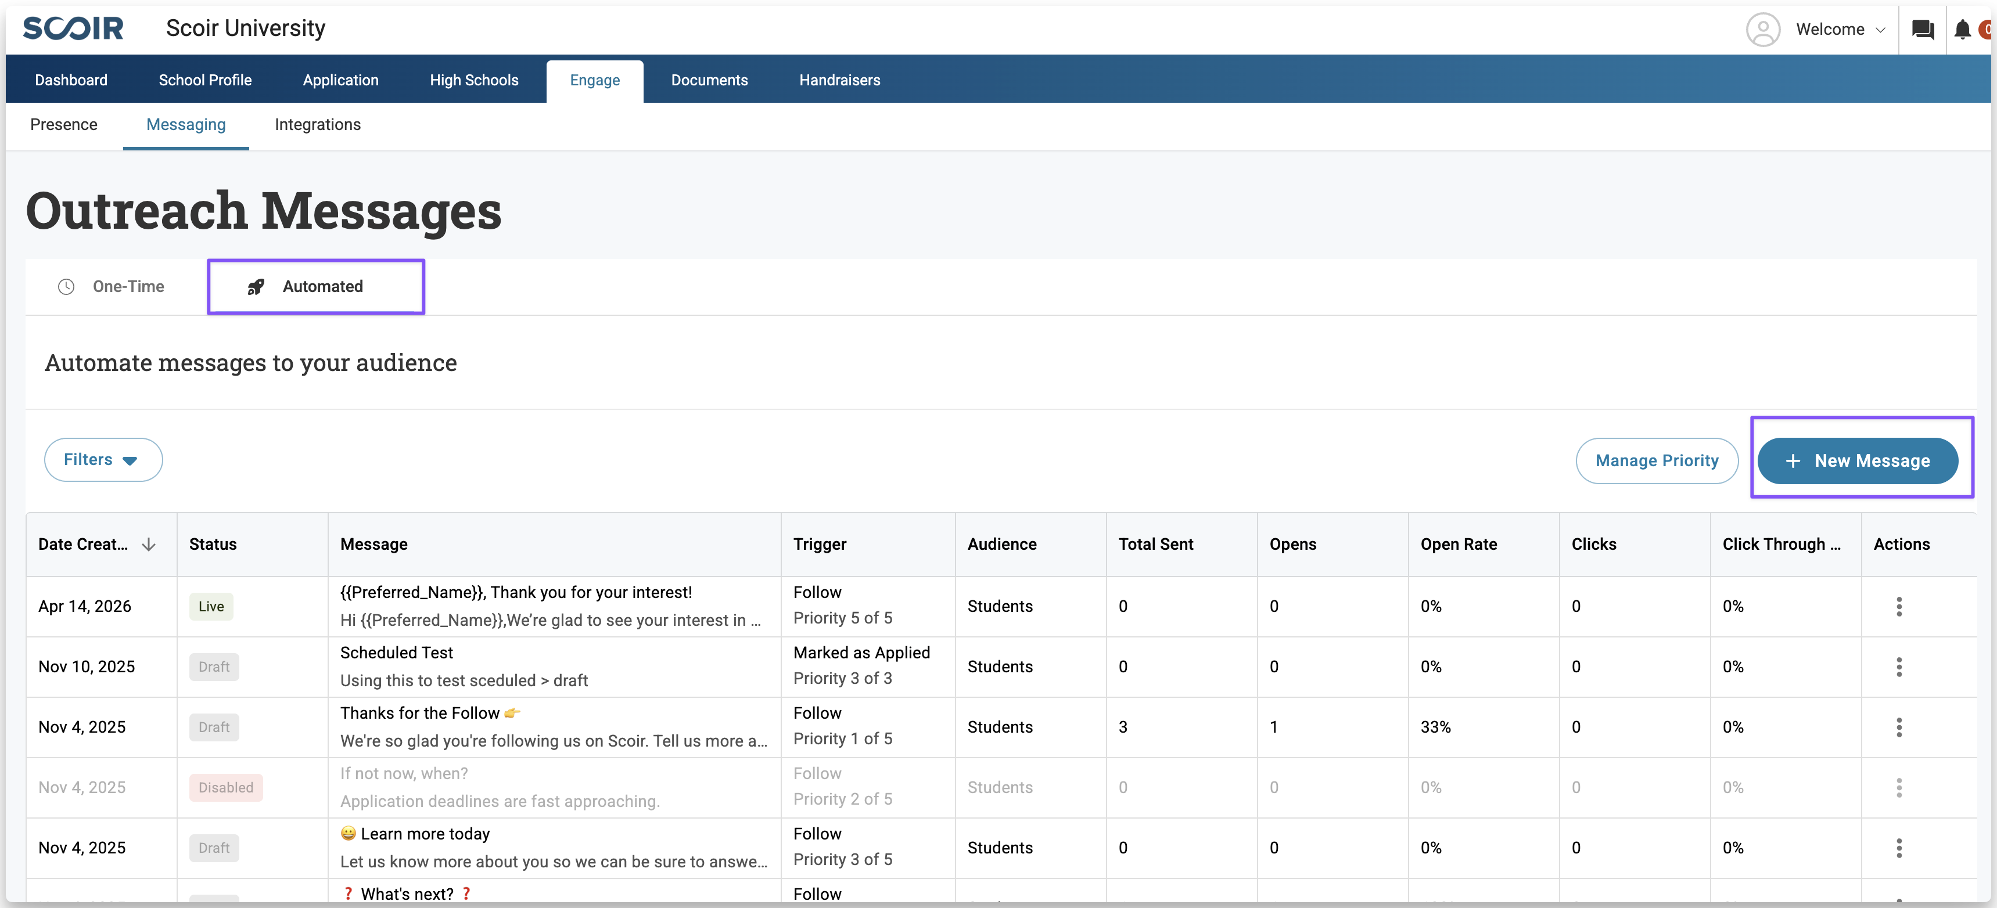This screenshot has width=1997, height=908.
Task: Click the Disabled status badge
Action: 225,788
